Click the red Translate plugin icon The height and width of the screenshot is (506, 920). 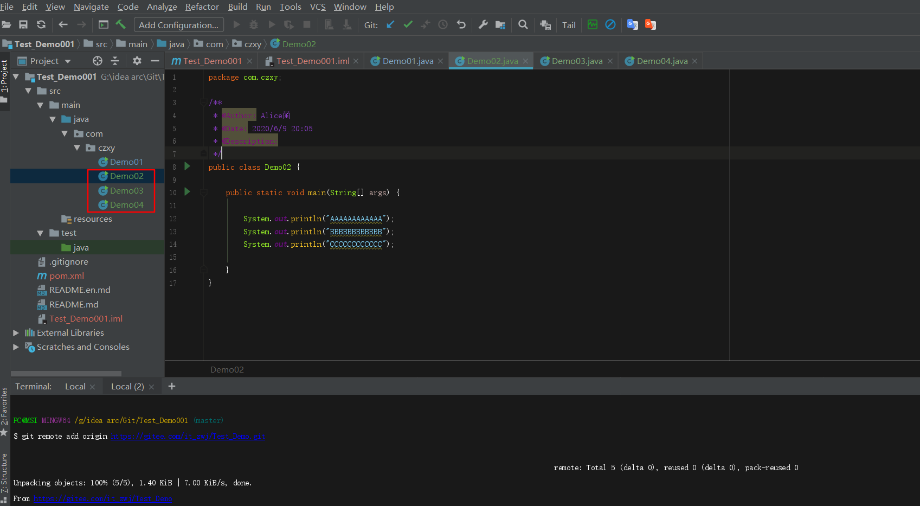(651, 24)
